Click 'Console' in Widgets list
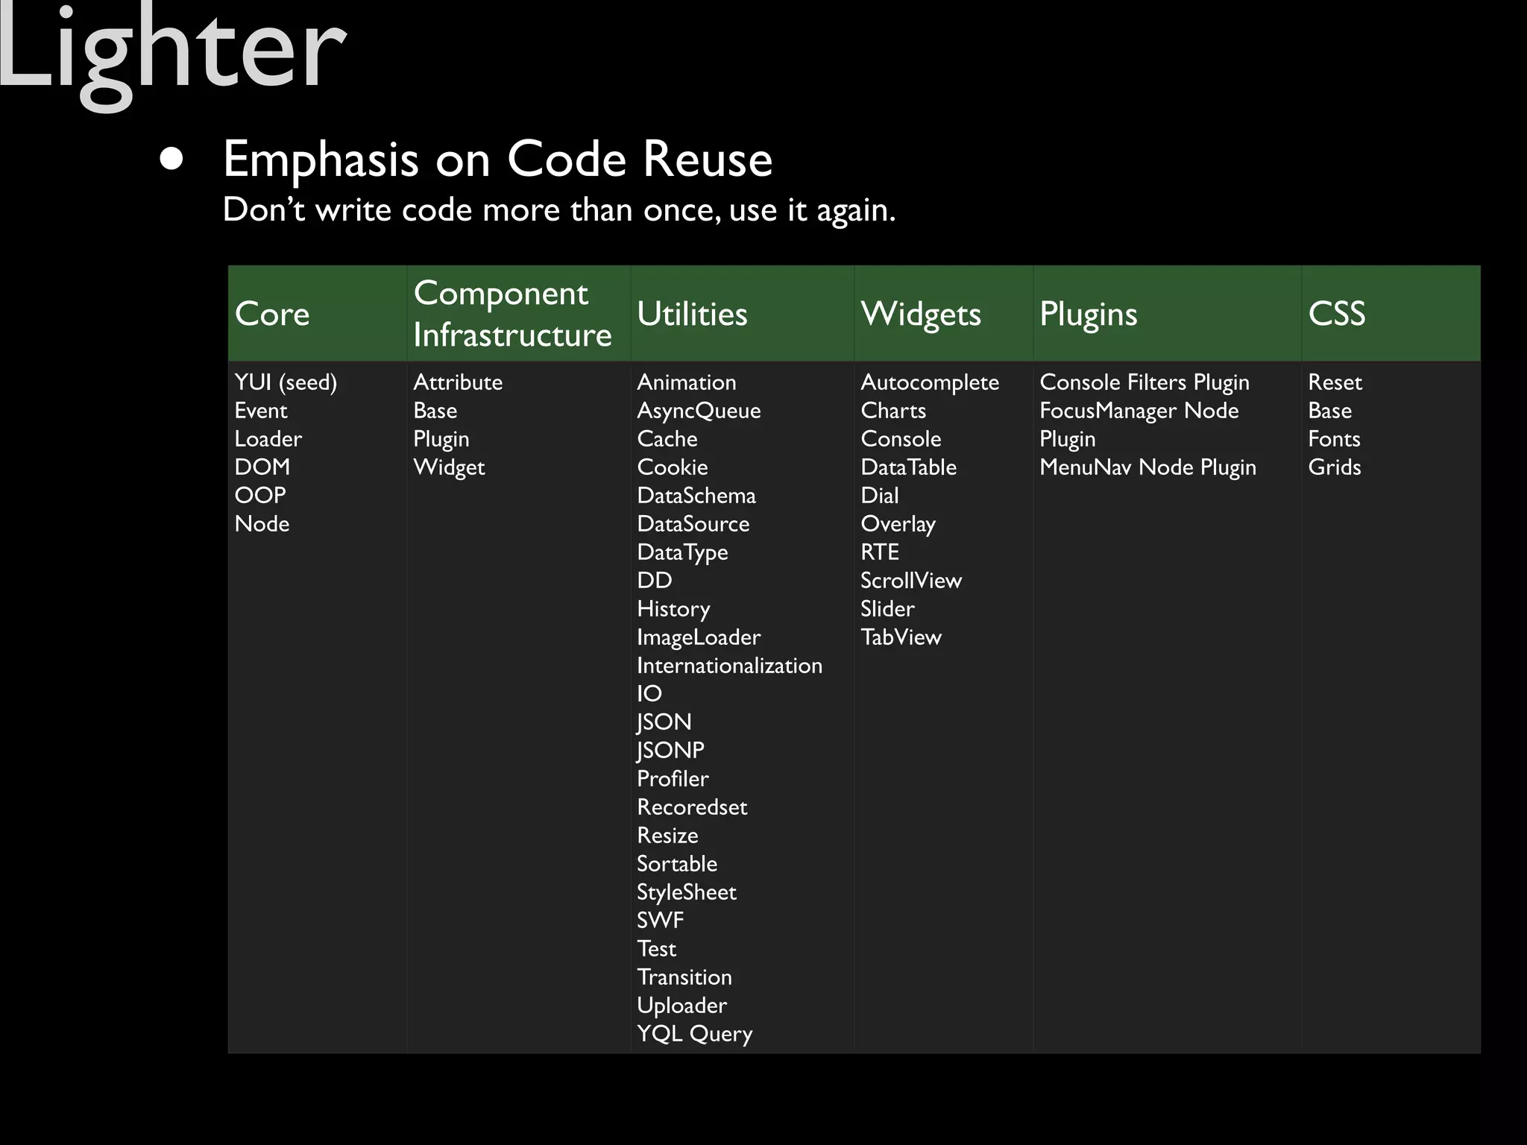 click(x=901, y=439)
